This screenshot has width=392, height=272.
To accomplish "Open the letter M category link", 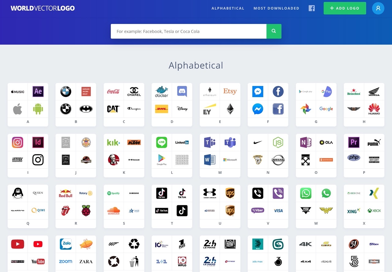I will tap(220, 172).
